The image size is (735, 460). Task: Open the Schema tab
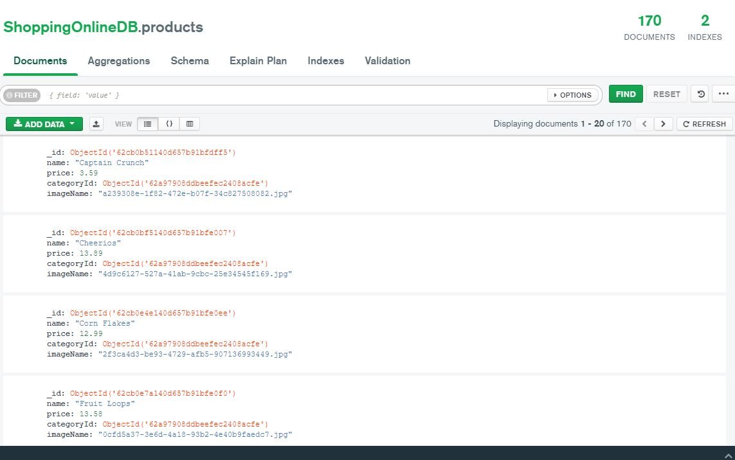pyautogui.click(x=190, y=61)
